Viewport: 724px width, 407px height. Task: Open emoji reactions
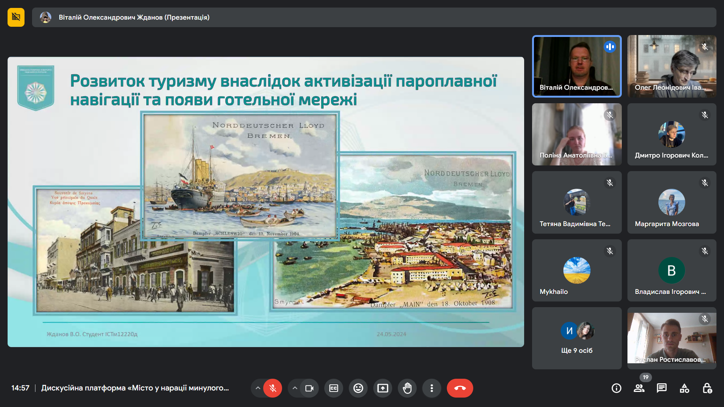(x=358, y=388)
